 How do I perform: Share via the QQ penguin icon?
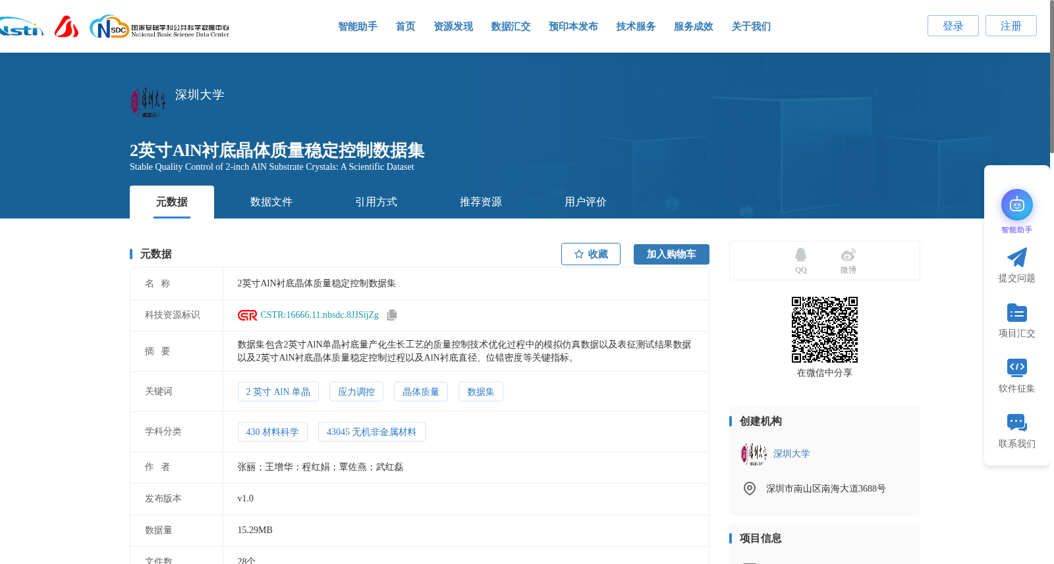800,255
